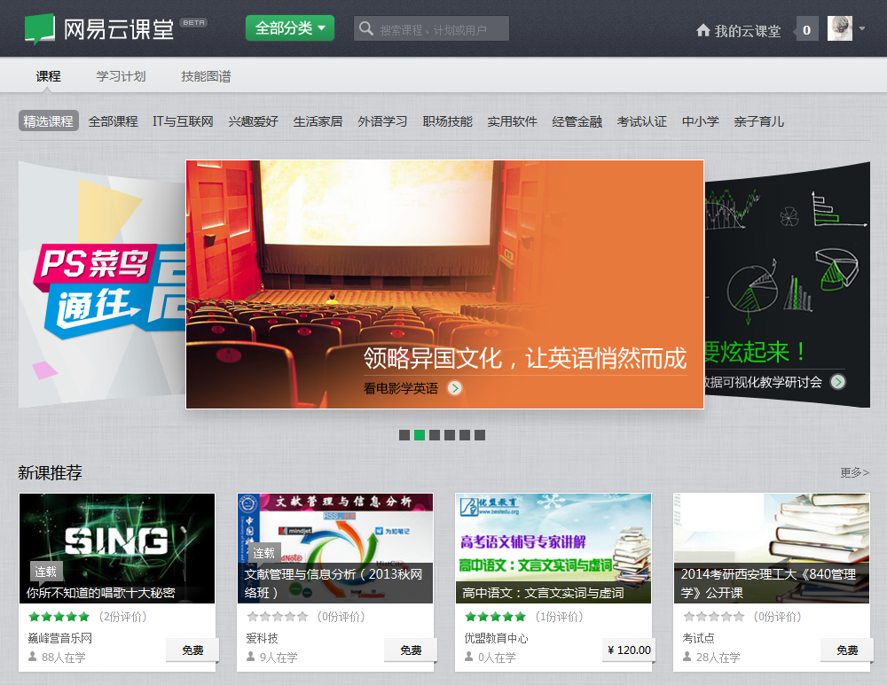
Task: Open the notification count badge showing 0
Action: pyautogui.click(x=806, y=29)
